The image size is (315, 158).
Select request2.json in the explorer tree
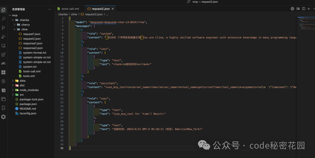pyautogui.click(x=31, y=39)
